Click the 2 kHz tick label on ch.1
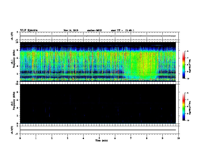This screenshot has height=155, width=201. click(18, 74)
